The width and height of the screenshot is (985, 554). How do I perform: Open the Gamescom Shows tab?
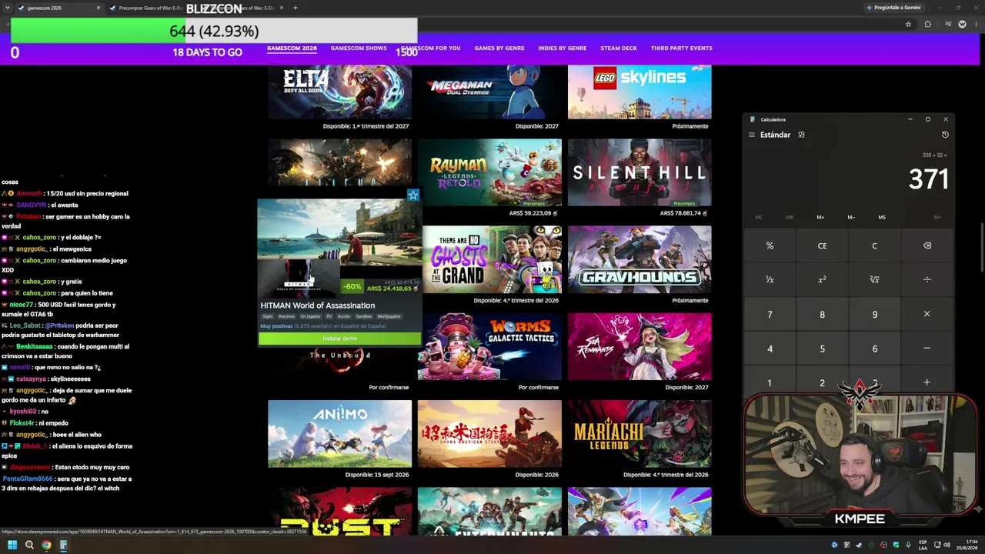click(x=359, y=48)
